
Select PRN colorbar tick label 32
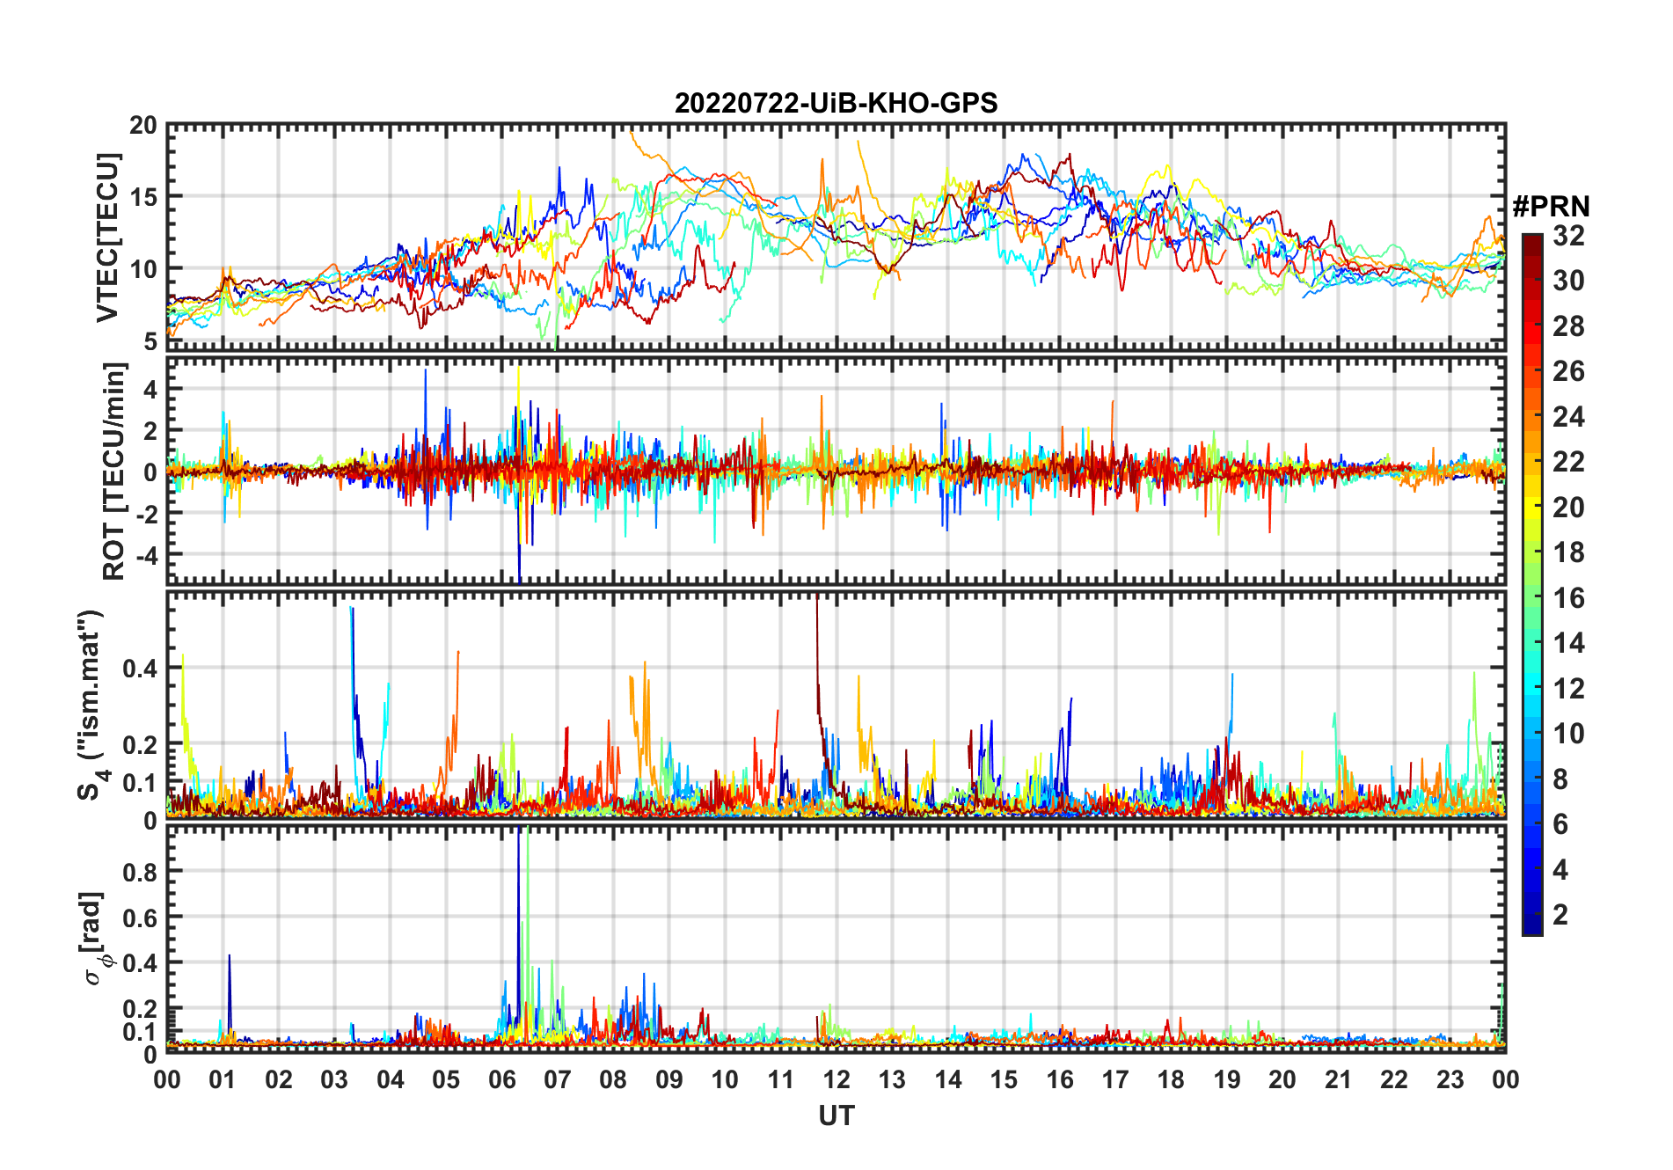(x=1568, y=236)
